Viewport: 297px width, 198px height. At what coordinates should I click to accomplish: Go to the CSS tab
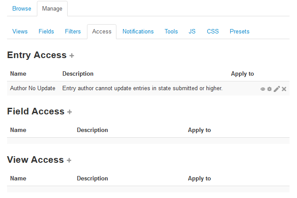[213, 31]
